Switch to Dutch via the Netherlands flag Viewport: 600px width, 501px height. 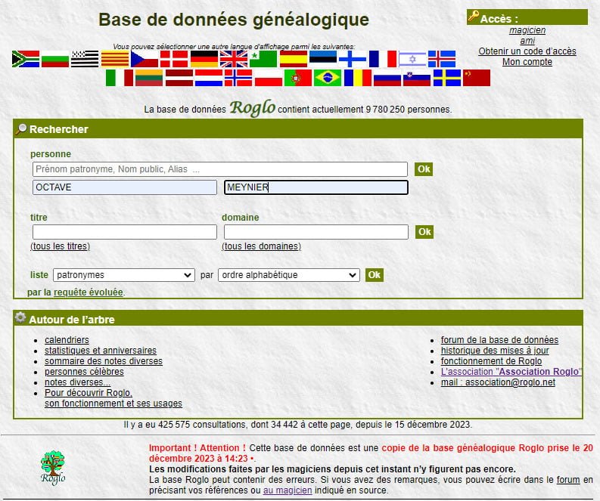click(209, 78)
